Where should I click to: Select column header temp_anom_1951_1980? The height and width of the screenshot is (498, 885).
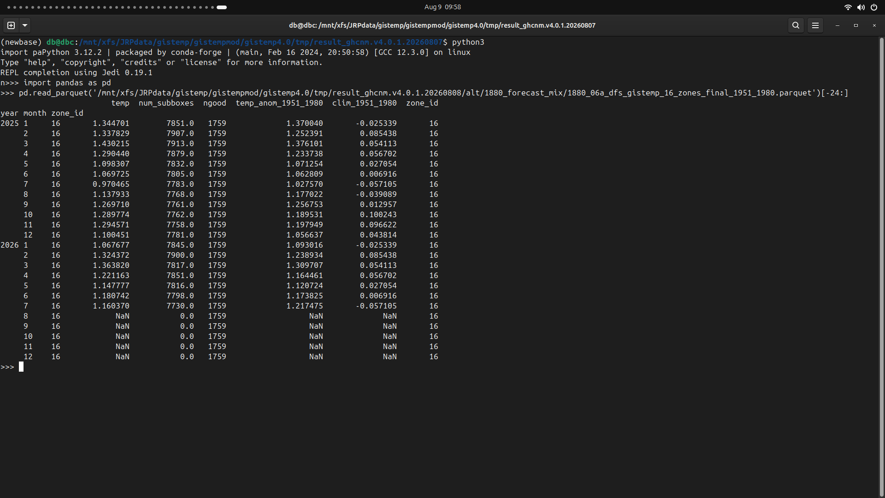tap(279, 103)
